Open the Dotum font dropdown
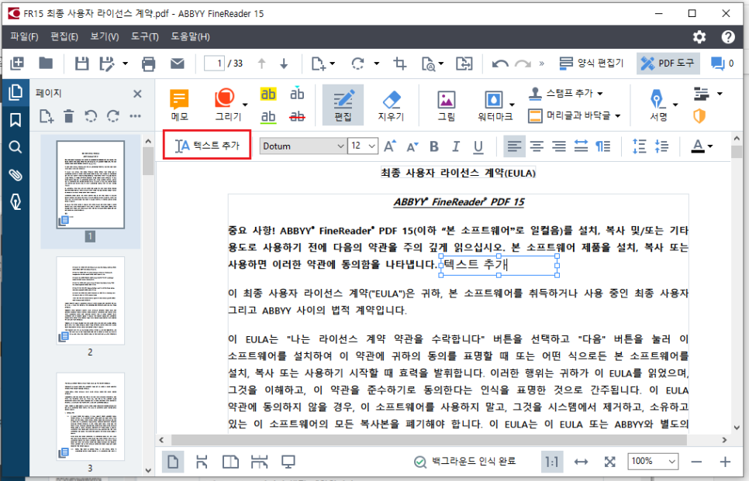 (x=303, y=146)
